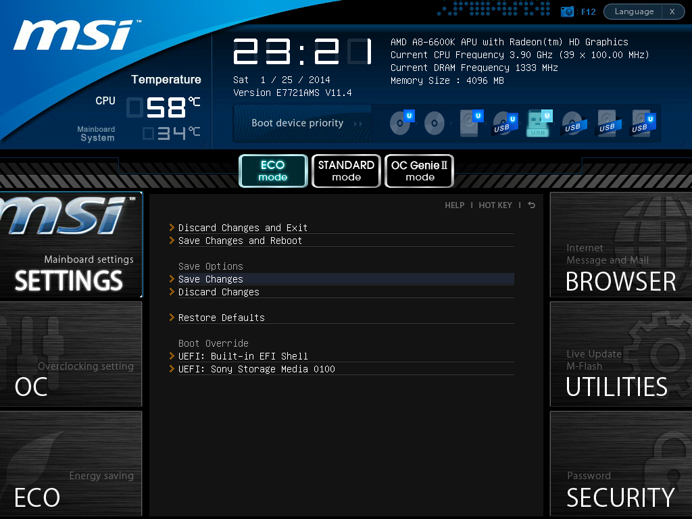Viewport: 692px width, 519px height.
Task: Open the UTILITIES panel
Action: [x=621, y=354]
